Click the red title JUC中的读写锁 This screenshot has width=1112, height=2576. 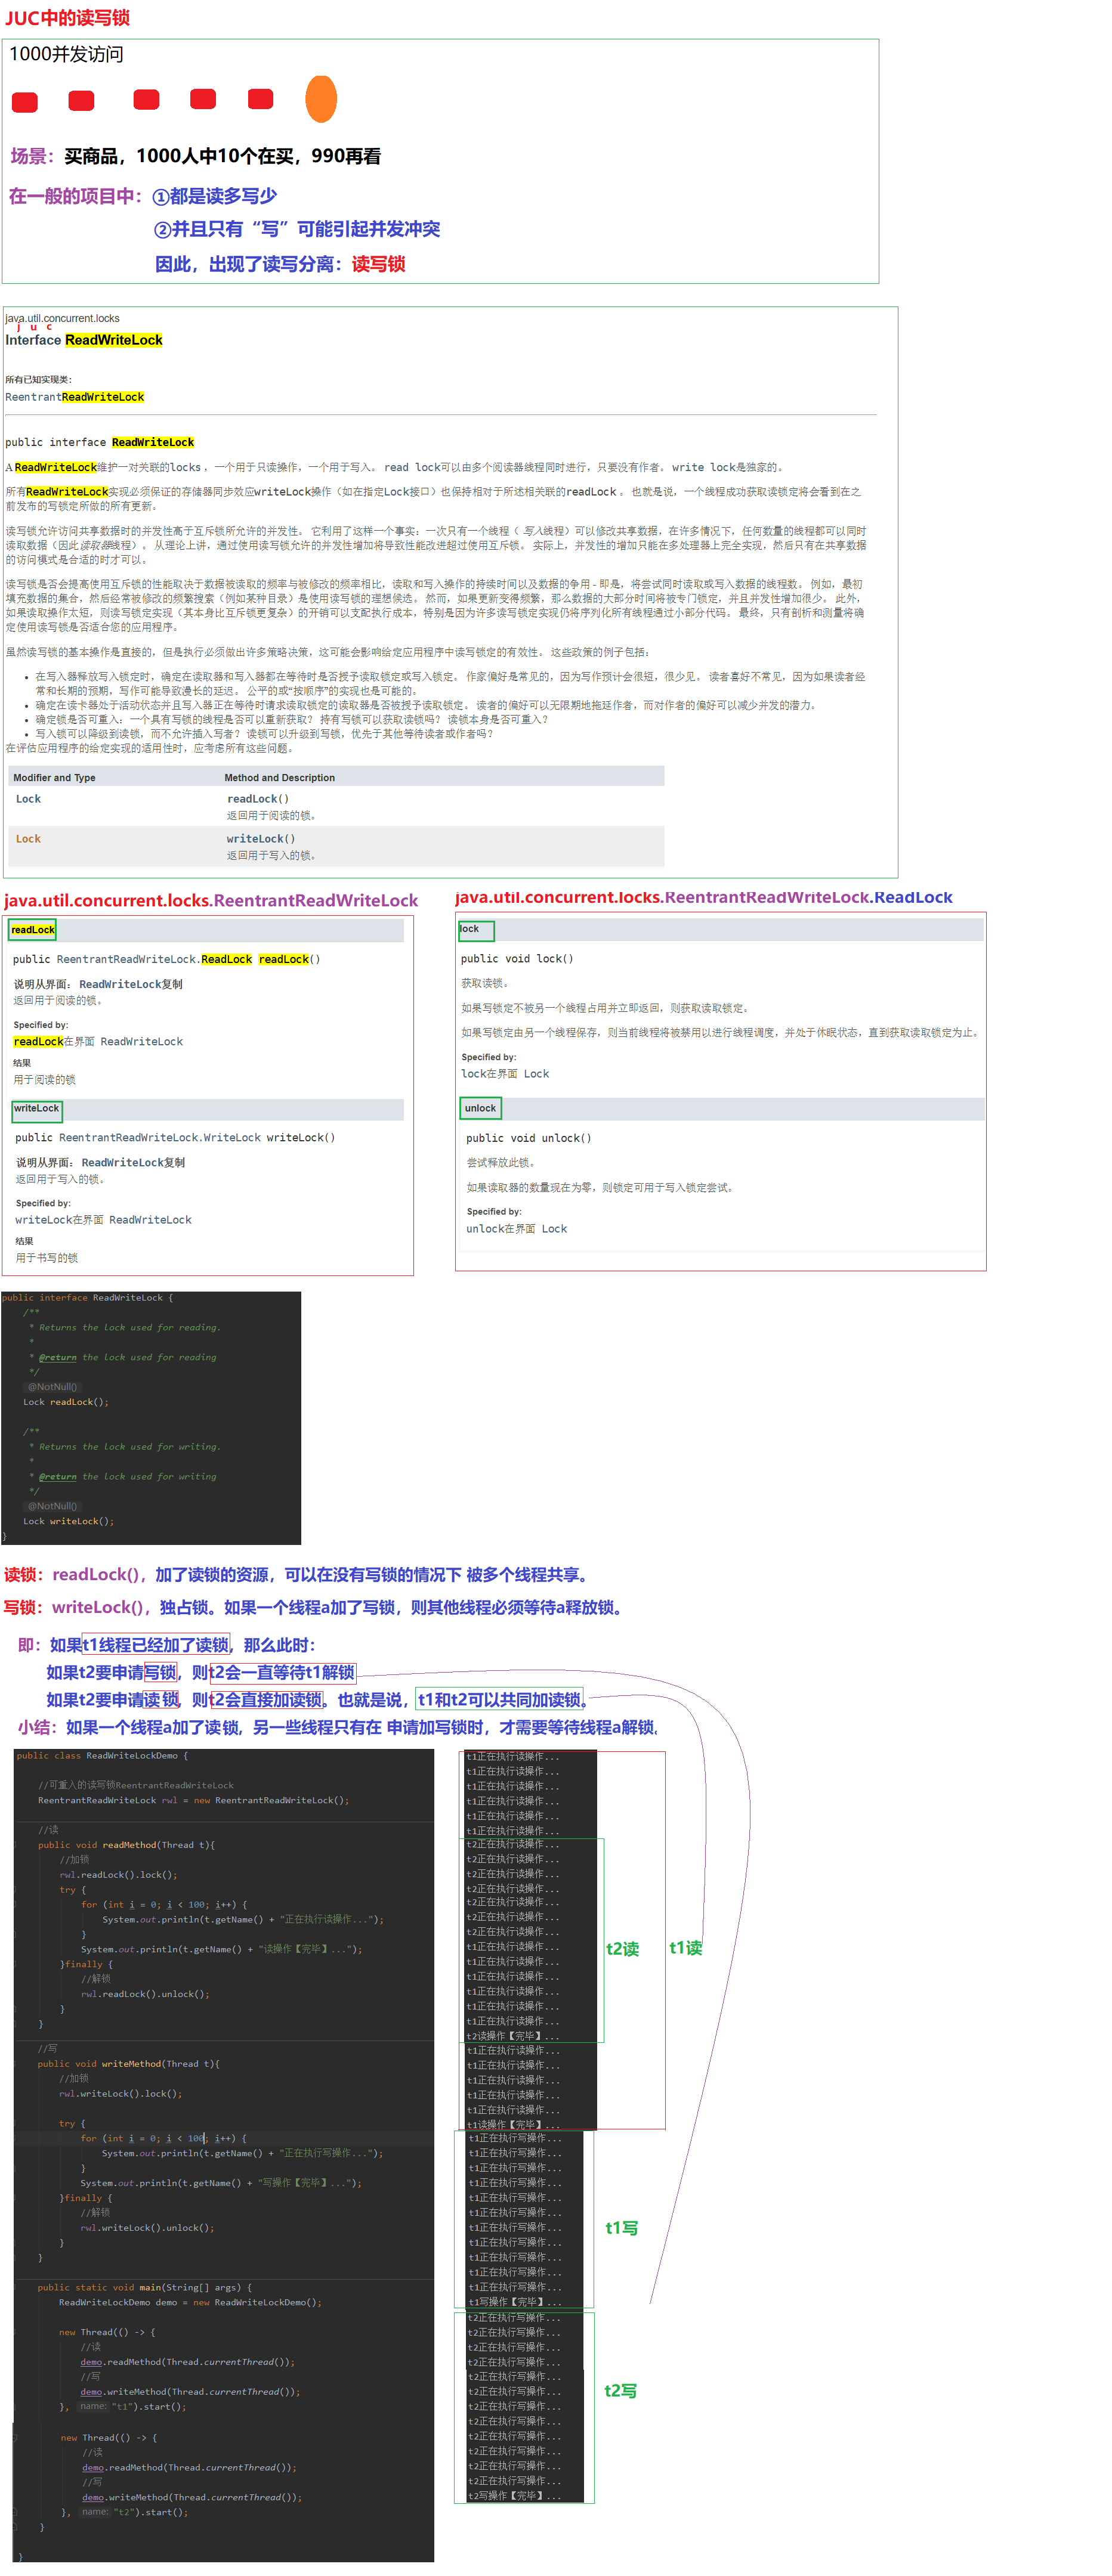[x=67, y=18]
